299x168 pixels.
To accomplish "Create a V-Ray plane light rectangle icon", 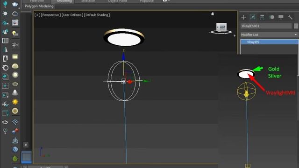I will click(15, 57).
